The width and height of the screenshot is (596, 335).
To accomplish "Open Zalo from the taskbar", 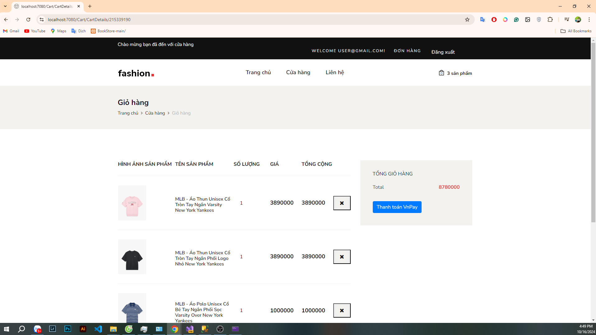I will coord(37,329).
